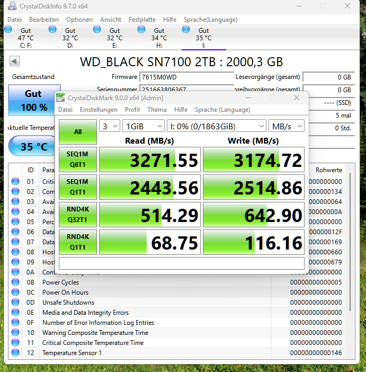Open the drive selector I: 0% (0/1863GiB)
366x372 pixels.
tap(217, 126)
